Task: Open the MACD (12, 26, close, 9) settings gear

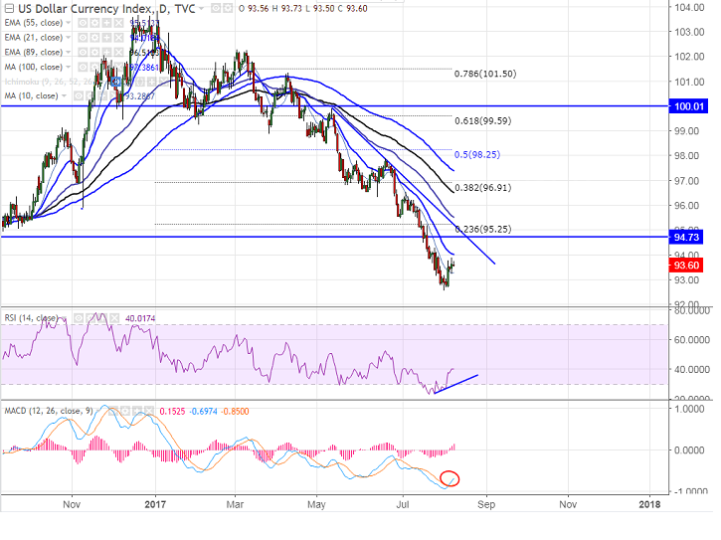Action: coord(124,411)
